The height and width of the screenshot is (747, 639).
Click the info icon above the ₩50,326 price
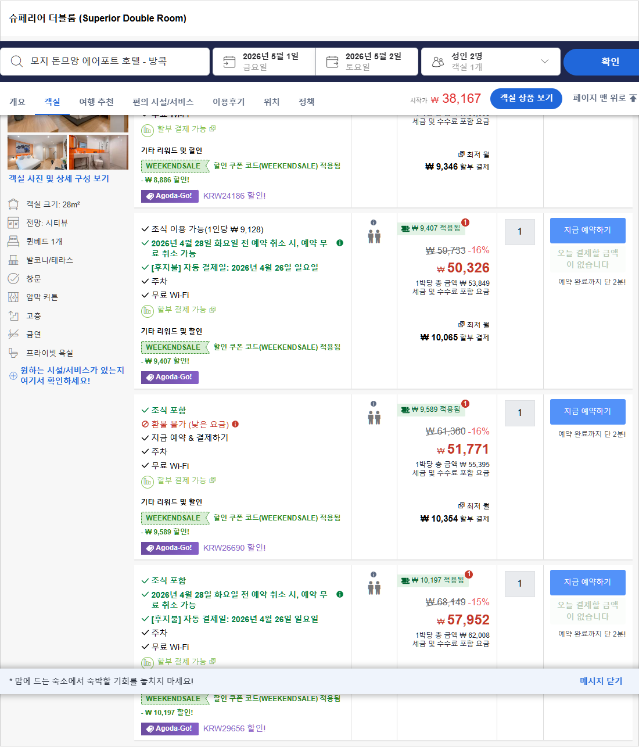click(x=374, y=222)
